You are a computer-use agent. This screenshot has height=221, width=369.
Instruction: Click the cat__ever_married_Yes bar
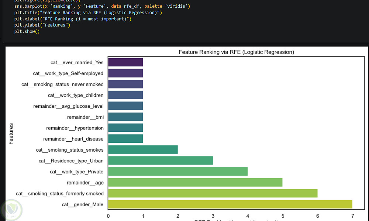click(x=125, y=62)
